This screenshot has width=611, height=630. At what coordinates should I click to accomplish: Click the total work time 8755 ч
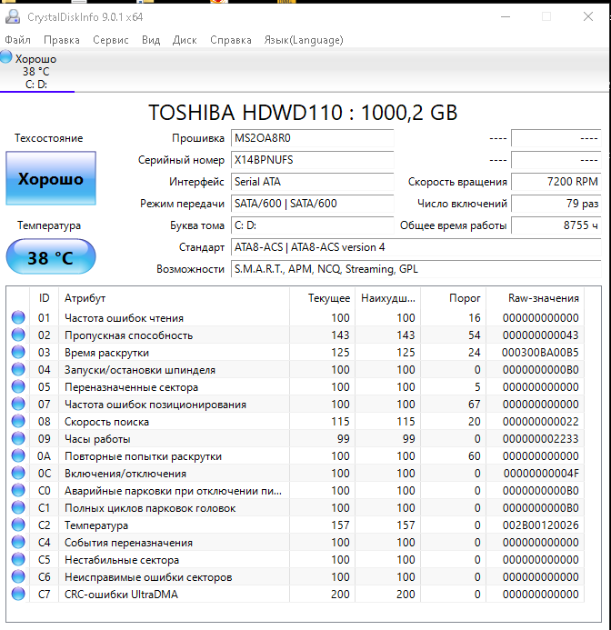point(556,225)
